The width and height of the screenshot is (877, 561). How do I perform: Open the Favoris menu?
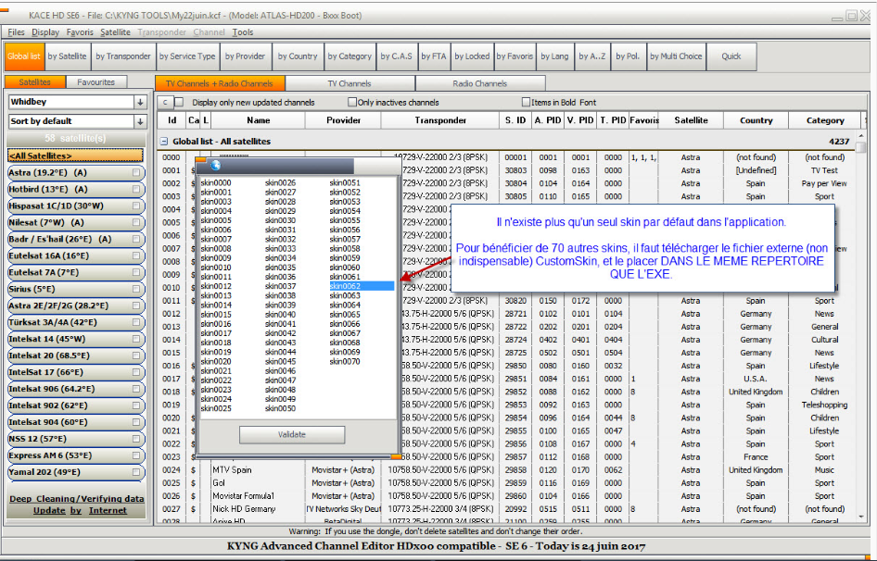[x=80, y=32]
